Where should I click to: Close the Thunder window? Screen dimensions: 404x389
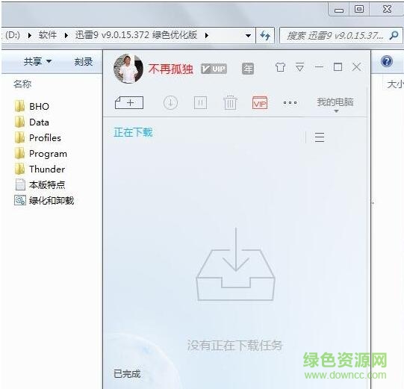[x=357, y=67]
